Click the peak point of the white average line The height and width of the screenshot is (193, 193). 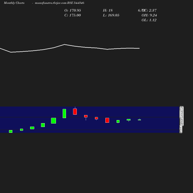pos(64,44)
